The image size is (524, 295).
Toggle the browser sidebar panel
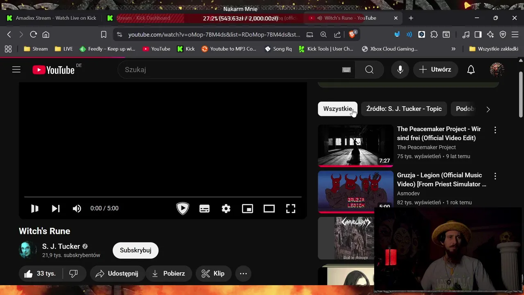point(478,35)
